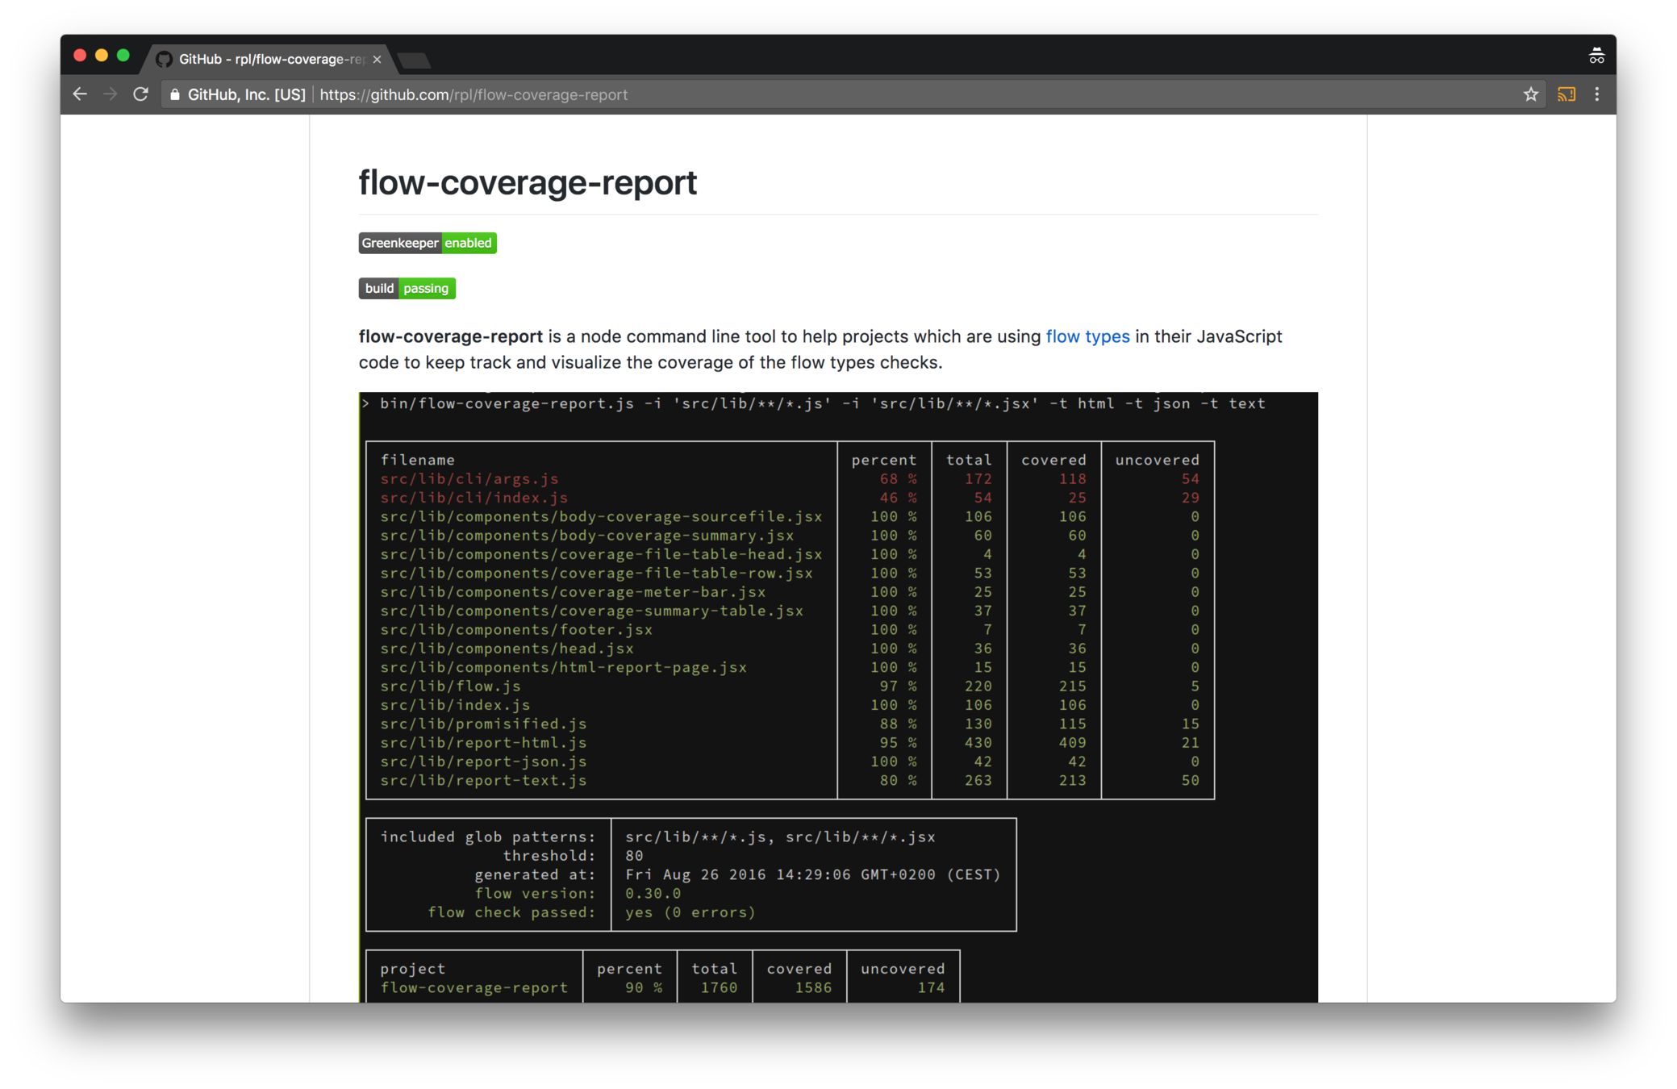1677x1089 pixels.
Task: Bookmark this page with the star icon
Action: [x=1530, y=94]
